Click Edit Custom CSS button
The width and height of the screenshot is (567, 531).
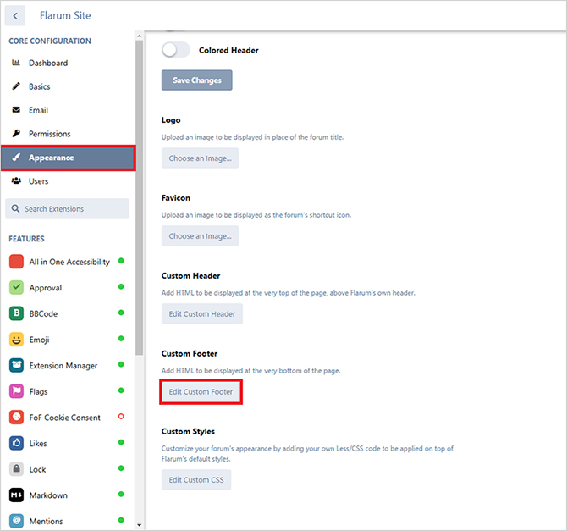pos(196,479)
